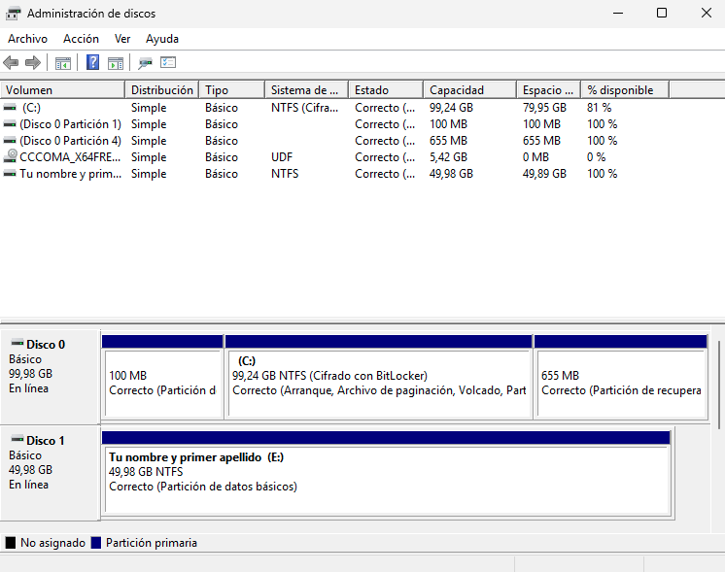Open the Archivo menu
This screenshot has width=725, height=572.
(28, 39)
